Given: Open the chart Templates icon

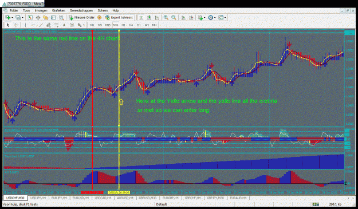Looking at the screenshot, I should [x=221, y=18].
